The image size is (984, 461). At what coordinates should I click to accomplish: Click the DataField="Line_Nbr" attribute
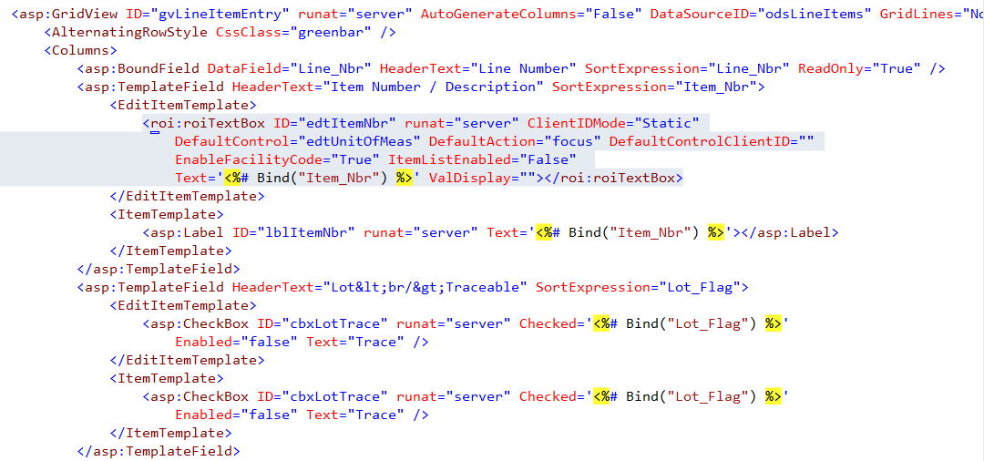coord(290,68)
